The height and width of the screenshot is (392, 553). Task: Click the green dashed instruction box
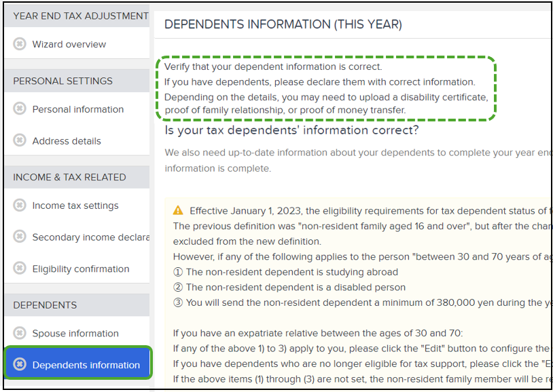(326, 88)
